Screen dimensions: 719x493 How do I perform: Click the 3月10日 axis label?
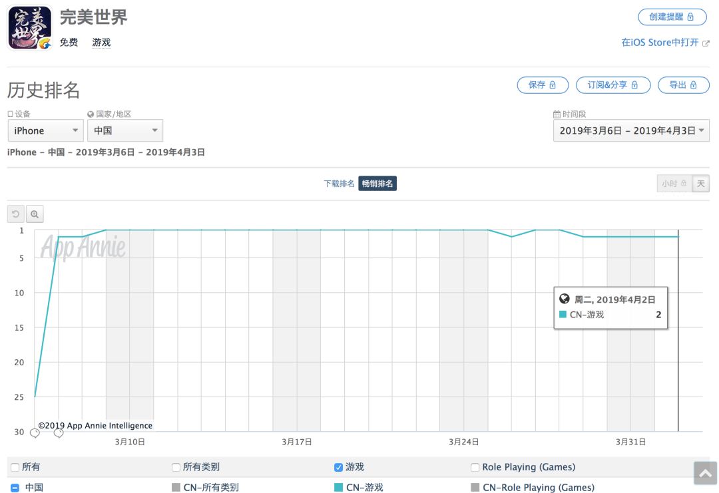pos(130,442)
